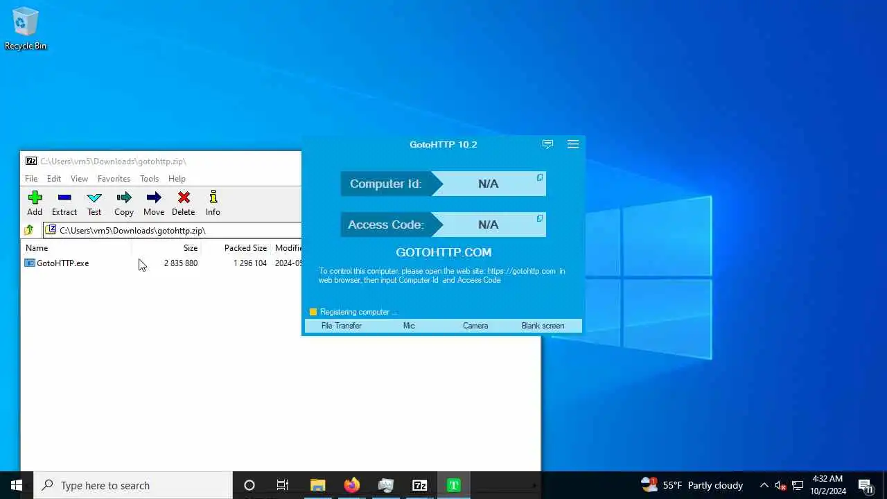This screenshot has height=499, width=887.
Task: Click the Cortana circle icon
Action: tap(249, 485)
